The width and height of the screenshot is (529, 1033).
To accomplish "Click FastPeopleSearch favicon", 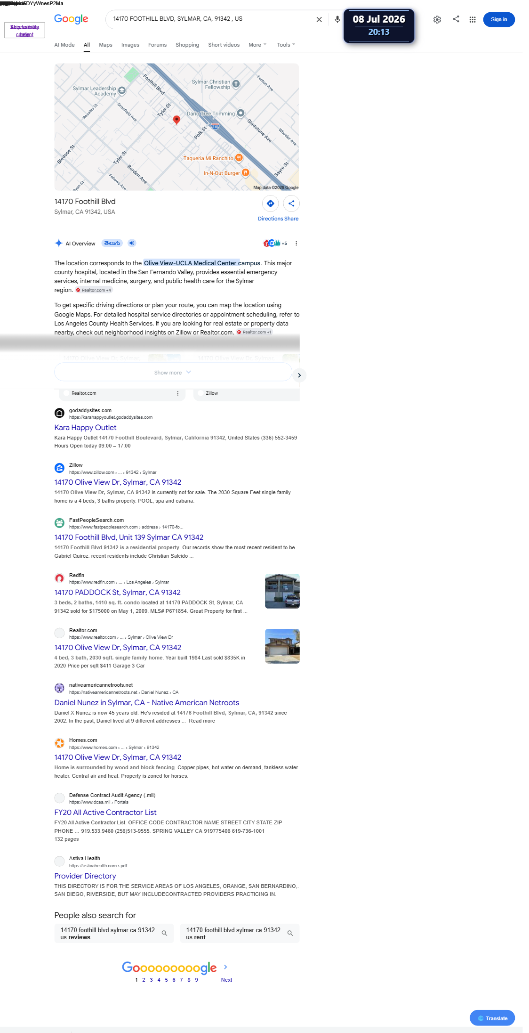I will point(59,523).
